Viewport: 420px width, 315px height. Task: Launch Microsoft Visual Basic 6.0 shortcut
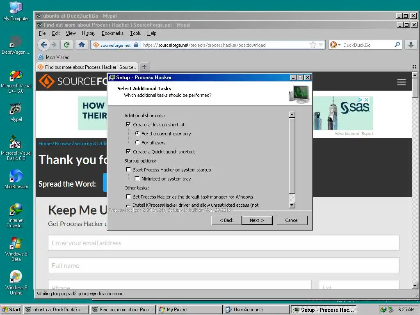coord(16,148)
